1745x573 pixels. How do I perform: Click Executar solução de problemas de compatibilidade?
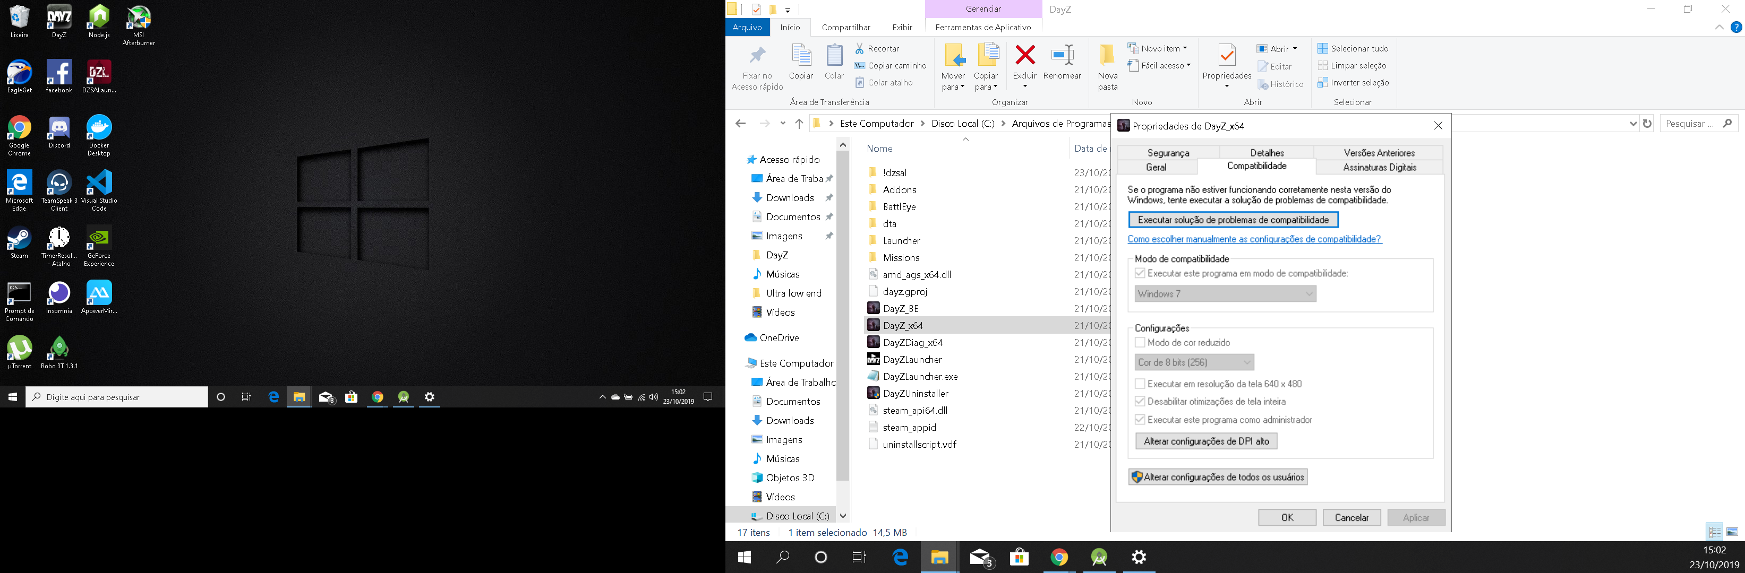[x=1233, y=220]
